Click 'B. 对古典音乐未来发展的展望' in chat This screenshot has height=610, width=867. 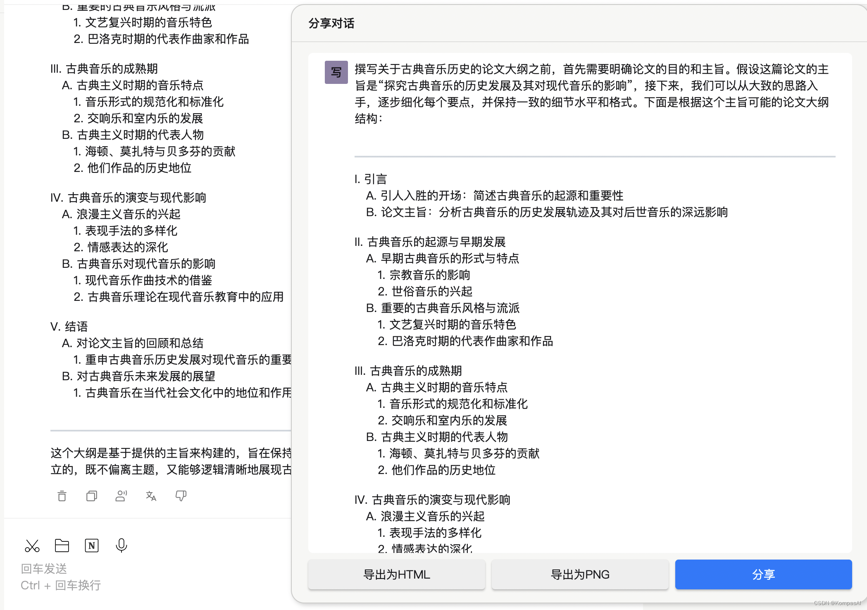click(138, 376)
